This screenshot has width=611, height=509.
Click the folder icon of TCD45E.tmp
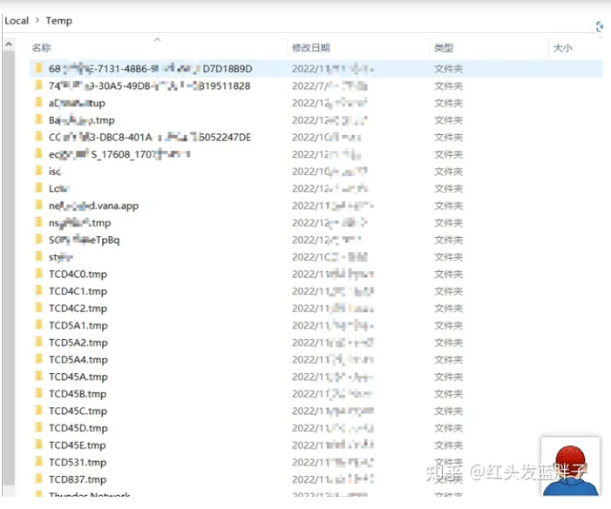pyautogui.click(x=38, y=445)
